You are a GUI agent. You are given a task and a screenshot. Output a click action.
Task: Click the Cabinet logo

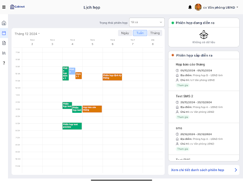pyautogui.click(x=17, y=7)
